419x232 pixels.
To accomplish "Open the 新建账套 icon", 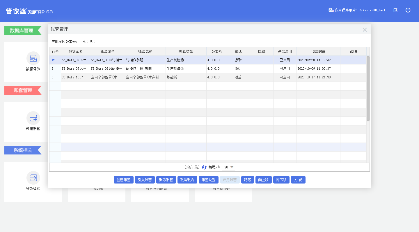I will coord(33,118).
